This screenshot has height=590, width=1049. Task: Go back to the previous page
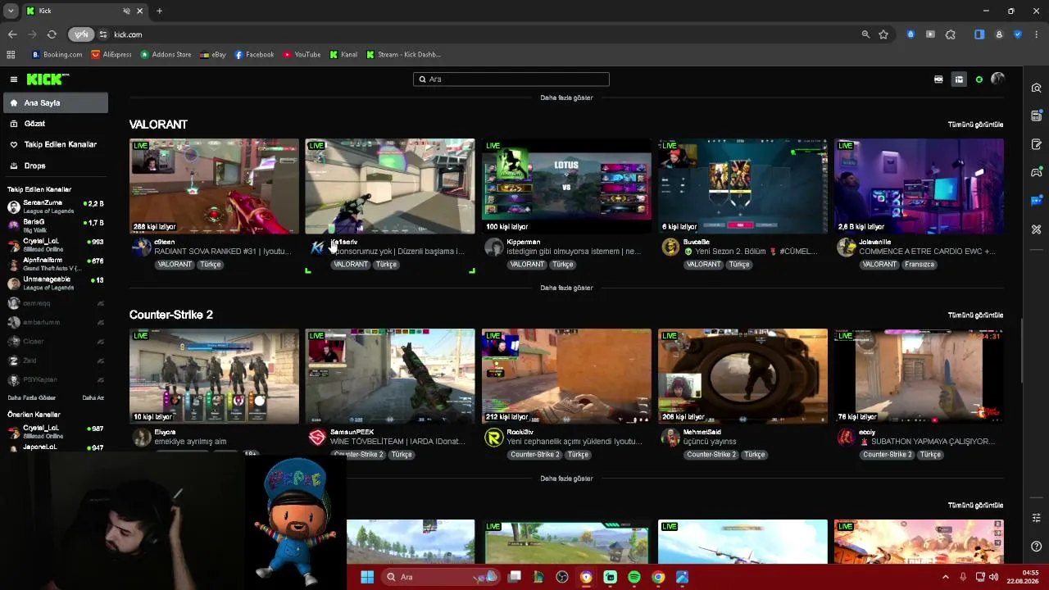click(x=12, y=34)
